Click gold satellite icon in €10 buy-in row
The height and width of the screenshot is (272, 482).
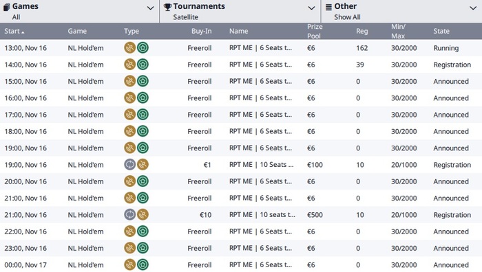(x=143, y=215)
